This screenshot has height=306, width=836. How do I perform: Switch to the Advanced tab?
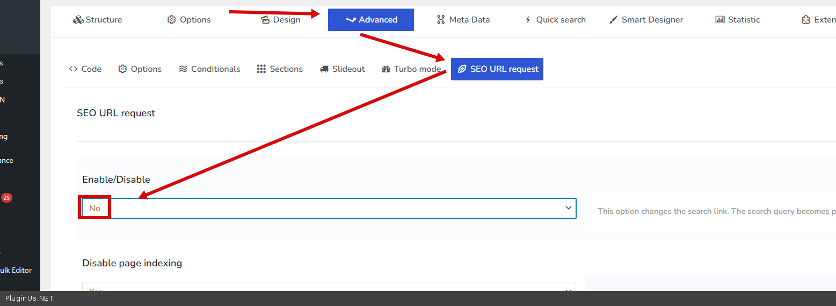tap(371, 20)
